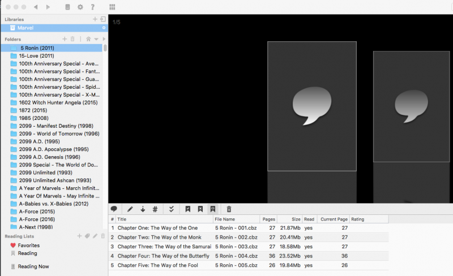
Task: Sort by the File Name column header
Action: coord(236,219)
